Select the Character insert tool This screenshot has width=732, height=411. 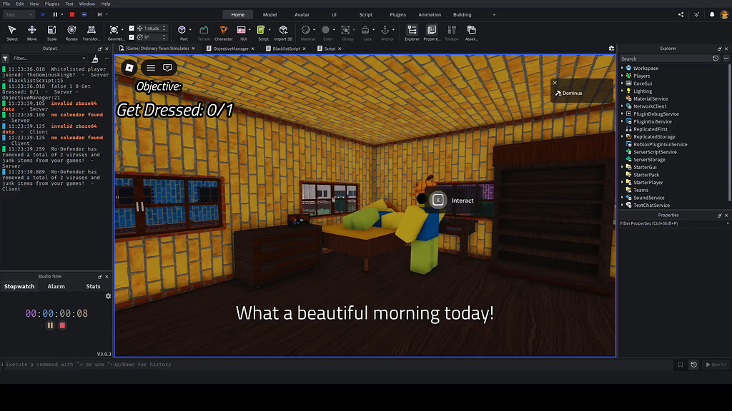coord(224,30)
